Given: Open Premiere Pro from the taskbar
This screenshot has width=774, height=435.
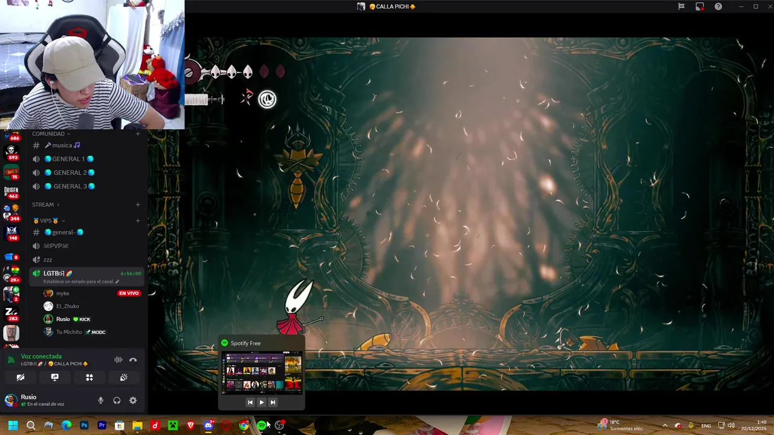Looking at the screenshot, I should (102, 425).
